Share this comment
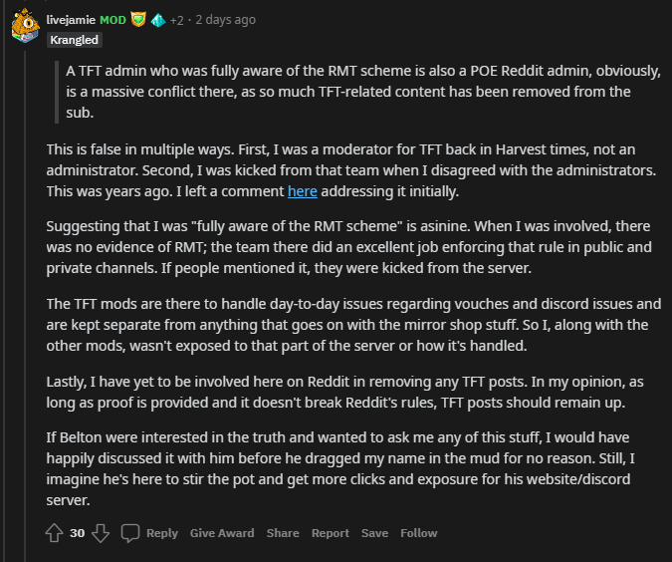This screenshot has width=672, height=562. pyautogui.click(x=283, y=533)
